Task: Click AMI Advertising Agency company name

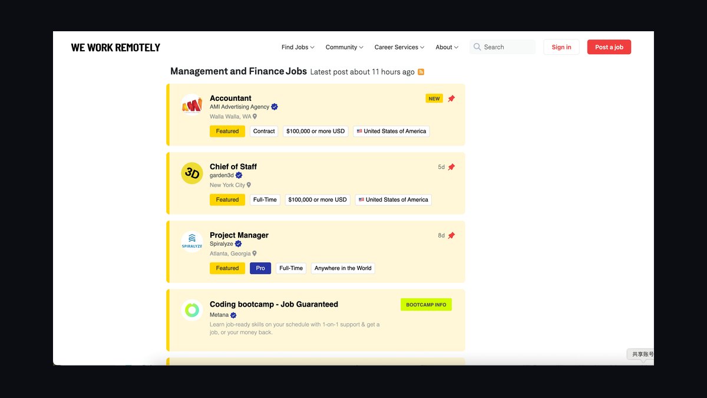Action: 239,107
